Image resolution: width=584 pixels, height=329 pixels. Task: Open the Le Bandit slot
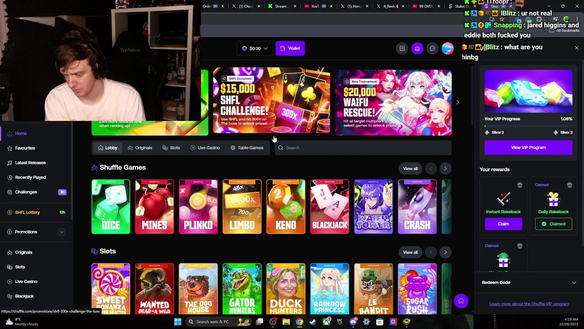(374, 289)
